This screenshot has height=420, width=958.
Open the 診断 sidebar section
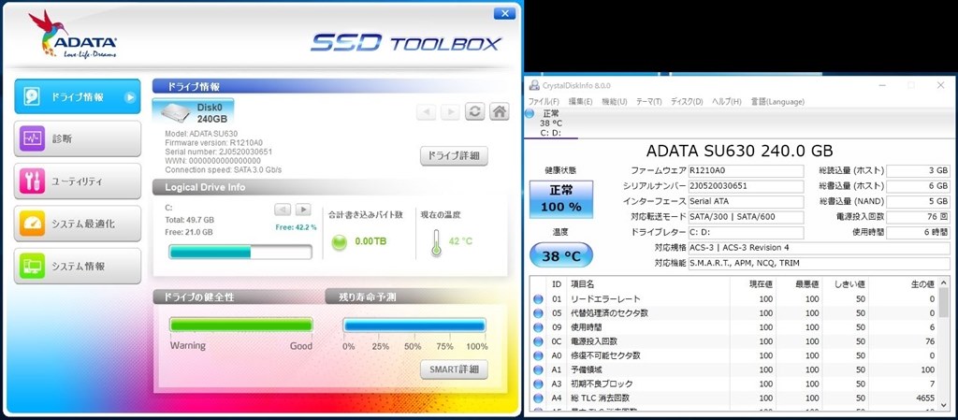pos(77,138)
